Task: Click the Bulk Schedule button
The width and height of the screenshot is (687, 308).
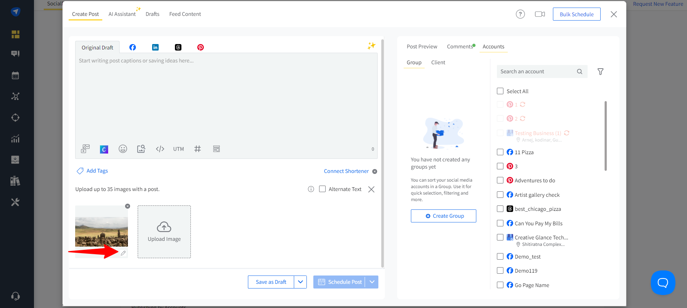Action: [576, 14]
